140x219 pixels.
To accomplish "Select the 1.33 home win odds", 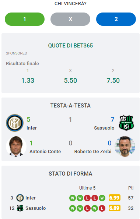I will (28, 81).
